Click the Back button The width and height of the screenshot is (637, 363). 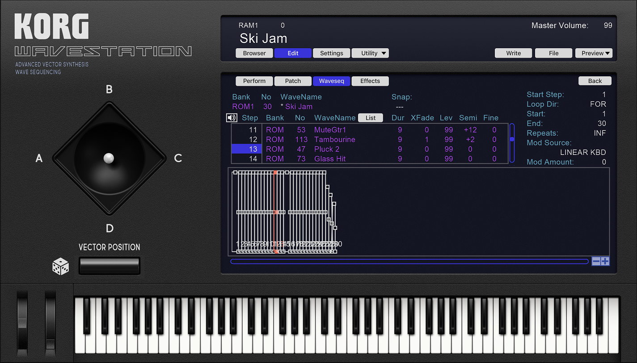tap(595, 80)
